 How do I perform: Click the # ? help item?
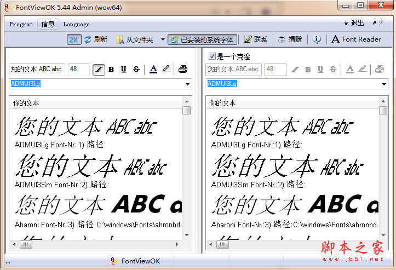[378, 23]
